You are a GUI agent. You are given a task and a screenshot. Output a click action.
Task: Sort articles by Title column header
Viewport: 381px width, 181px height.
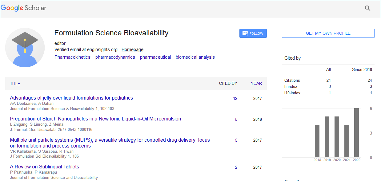point(15,84)
